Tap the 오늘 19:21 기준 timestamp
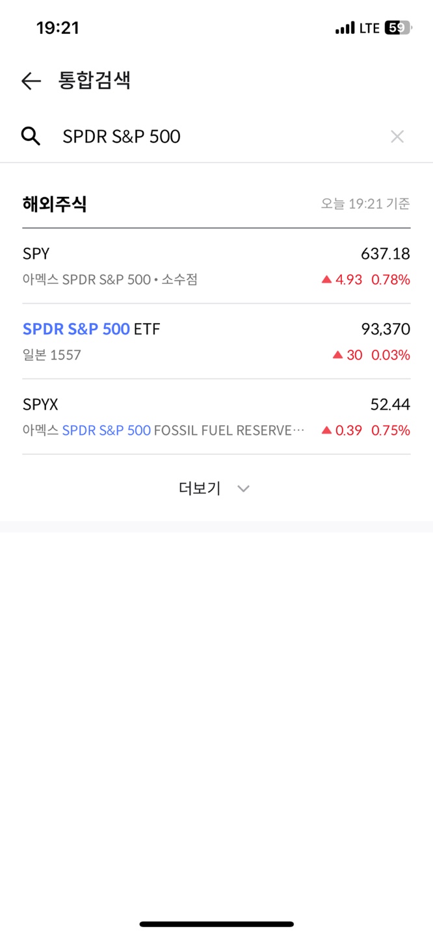The width and height of the screenshot is (433, 936). point(365,203)
